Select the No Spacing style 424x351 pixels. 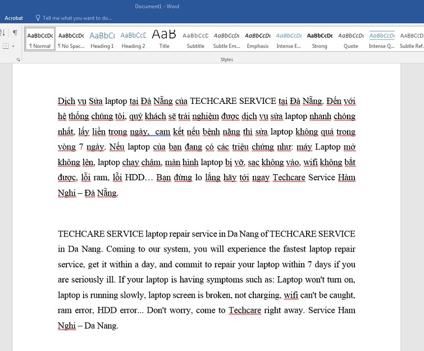pos(71,39)
